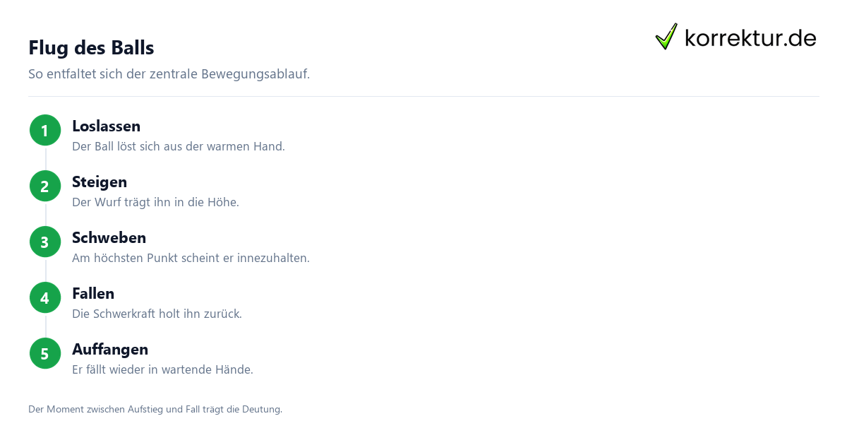This screenshot has height=445, width=847.
Task: Select the "Auffangen" step title
Action: (110, 350)
